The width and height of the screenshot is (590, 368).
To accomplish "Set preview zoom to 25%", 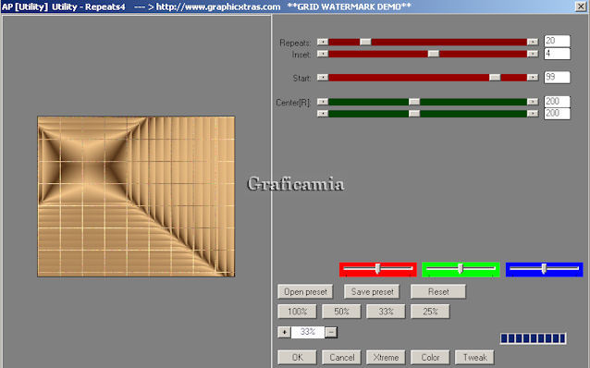I will (x=430, y=312).
